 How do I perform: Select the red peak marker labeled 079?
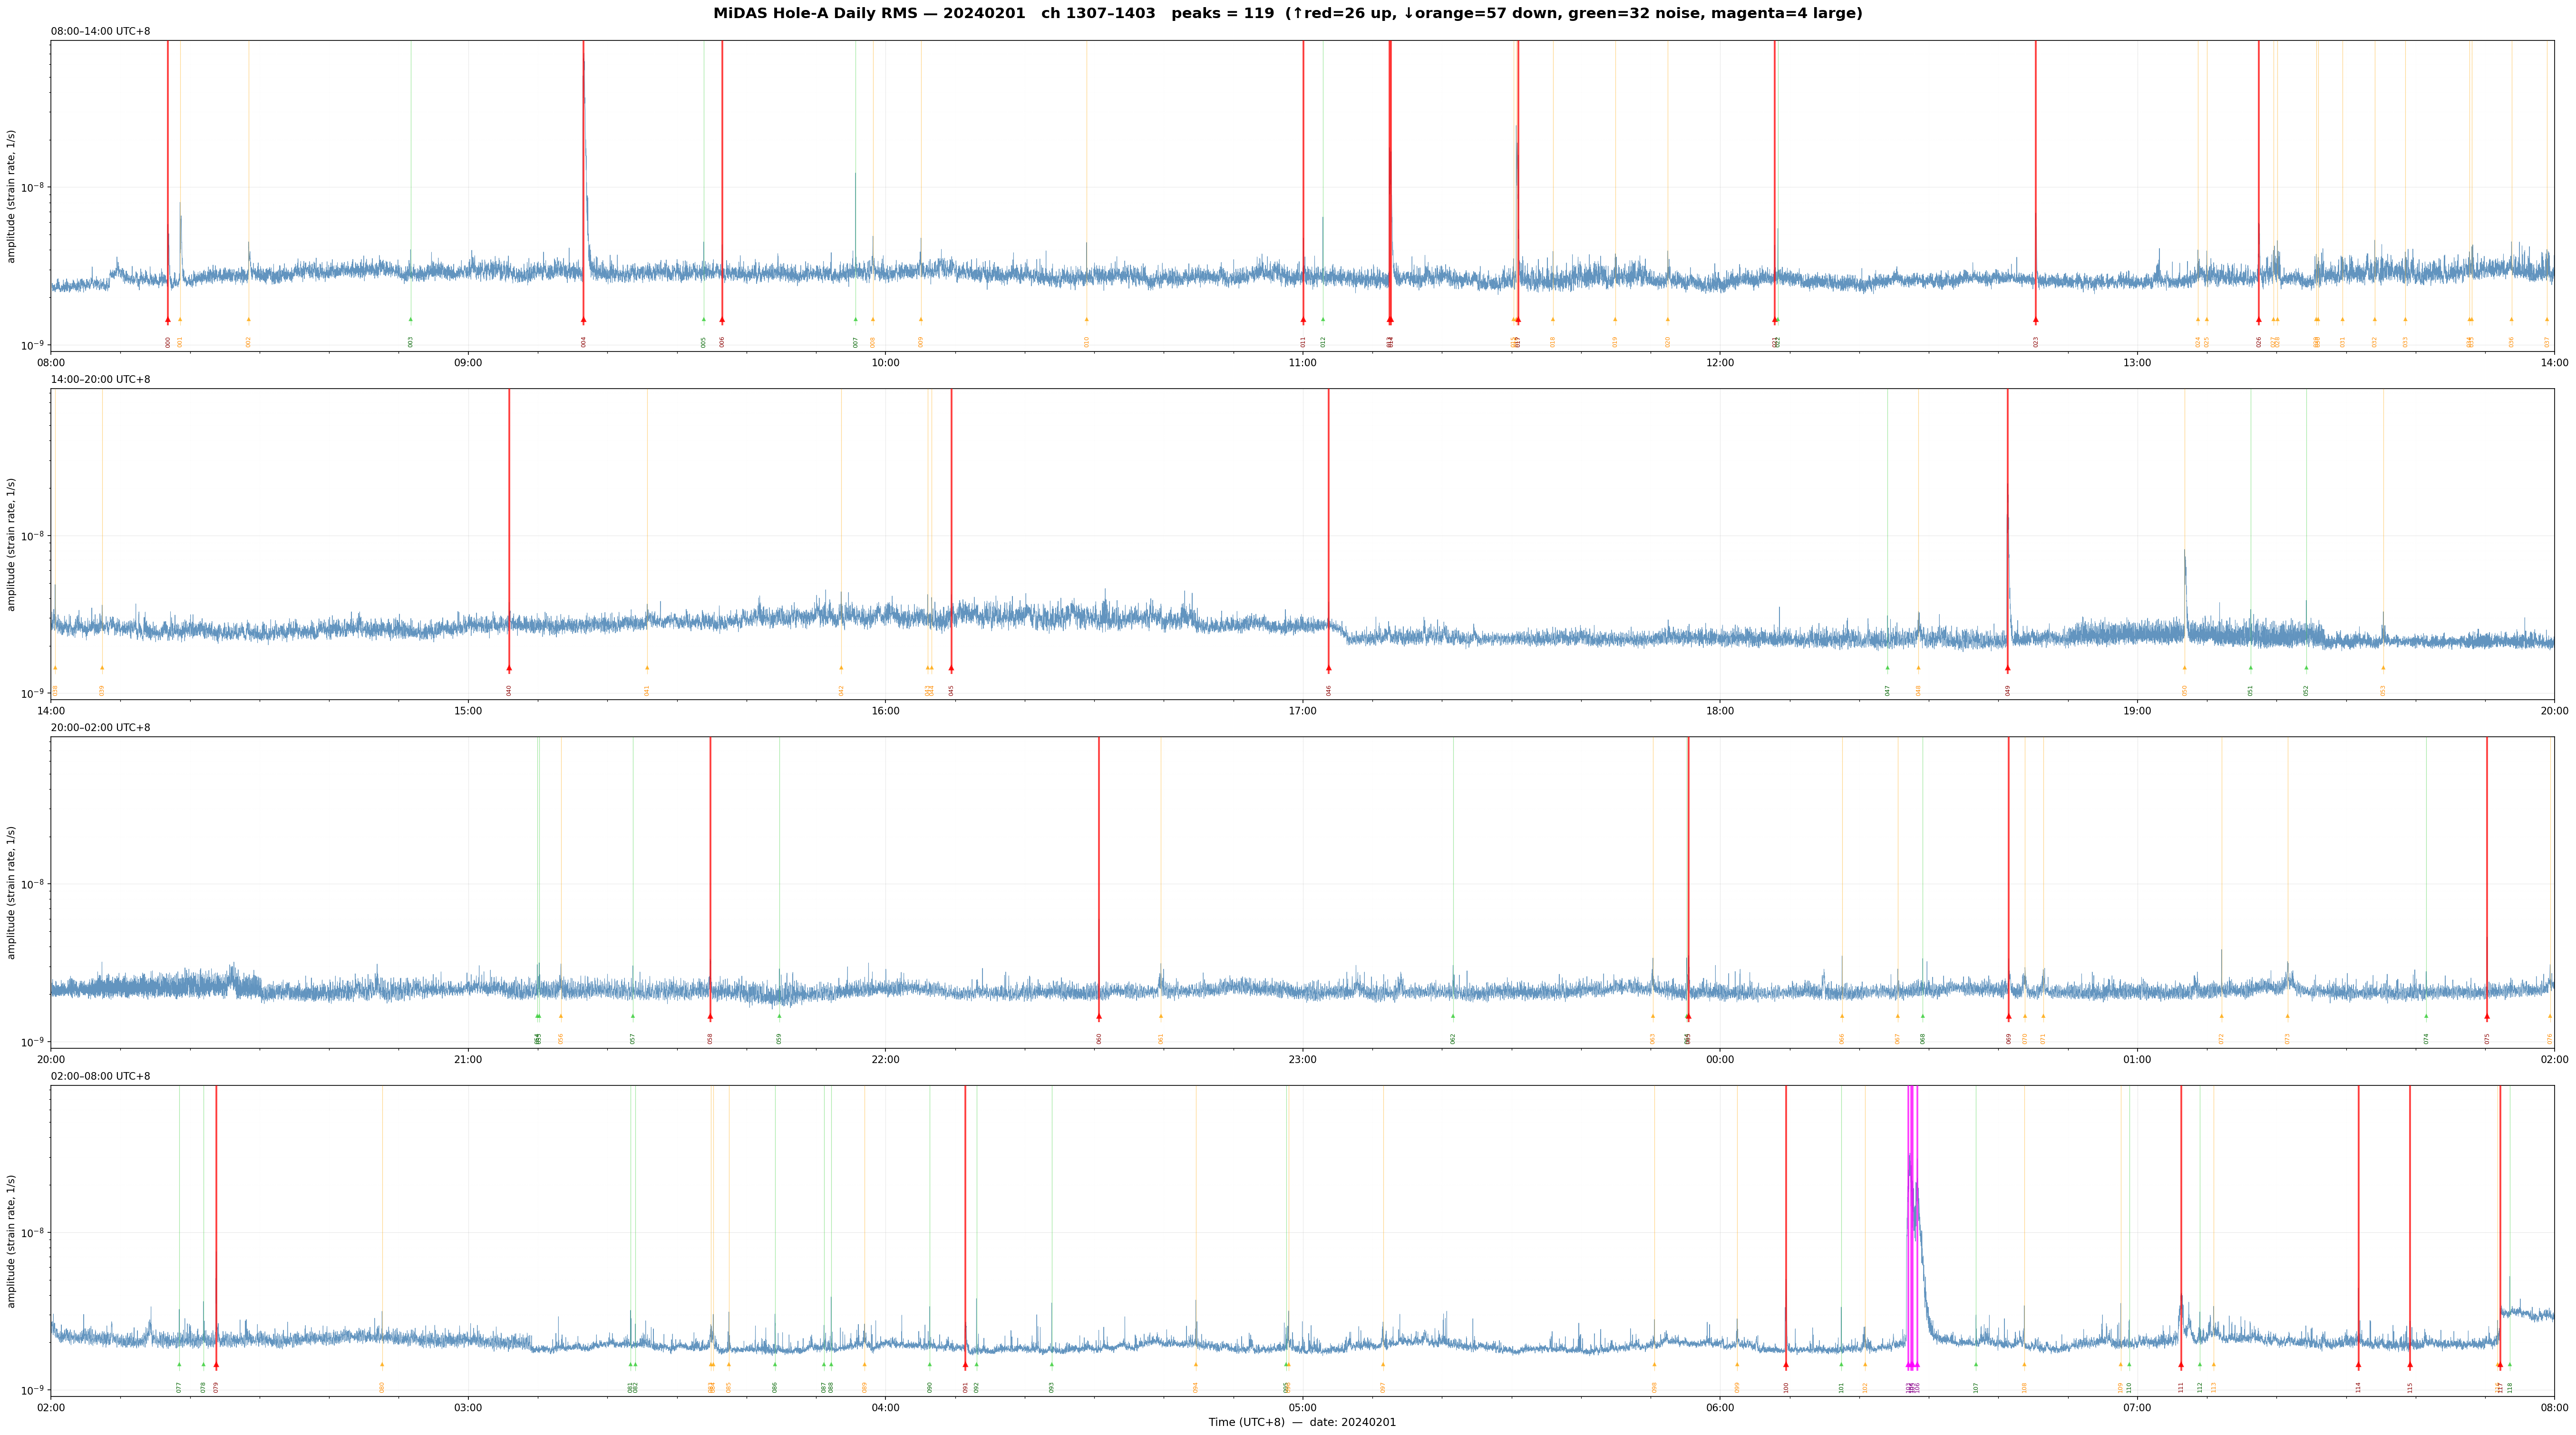click(x=216, y=1365)
